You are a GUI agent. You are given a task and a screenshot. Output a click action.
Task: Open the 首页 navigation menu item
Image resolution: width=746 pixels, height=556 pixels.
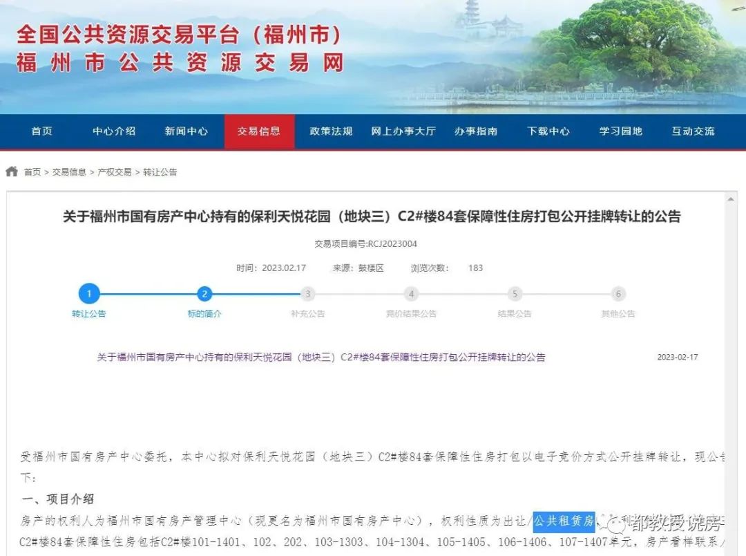click(x=41, y=131)
